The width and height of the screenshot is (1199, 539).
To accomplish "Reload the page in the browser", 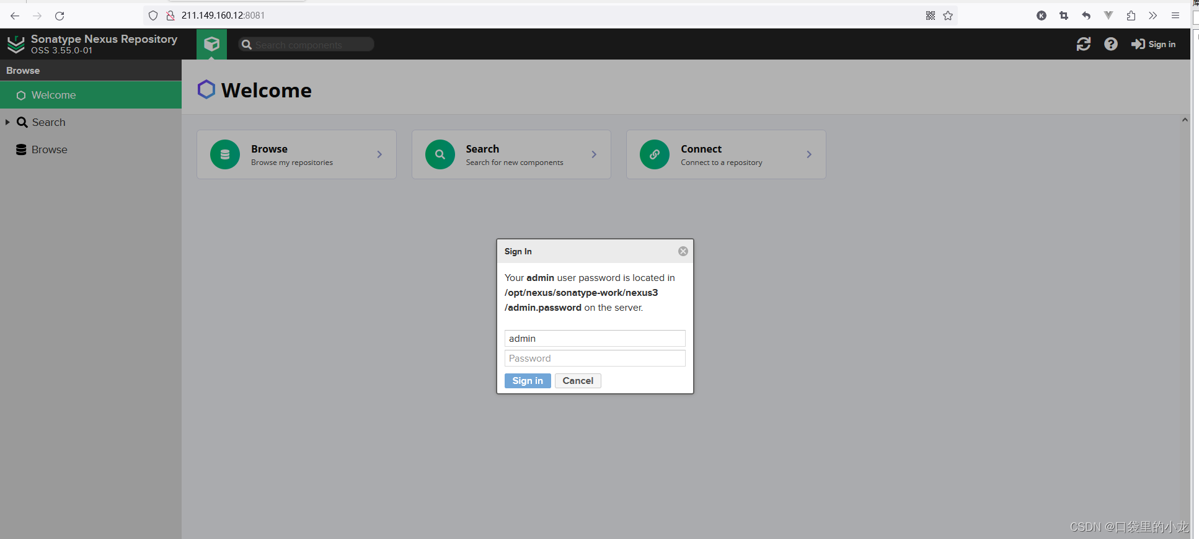I will click(60, 16).
